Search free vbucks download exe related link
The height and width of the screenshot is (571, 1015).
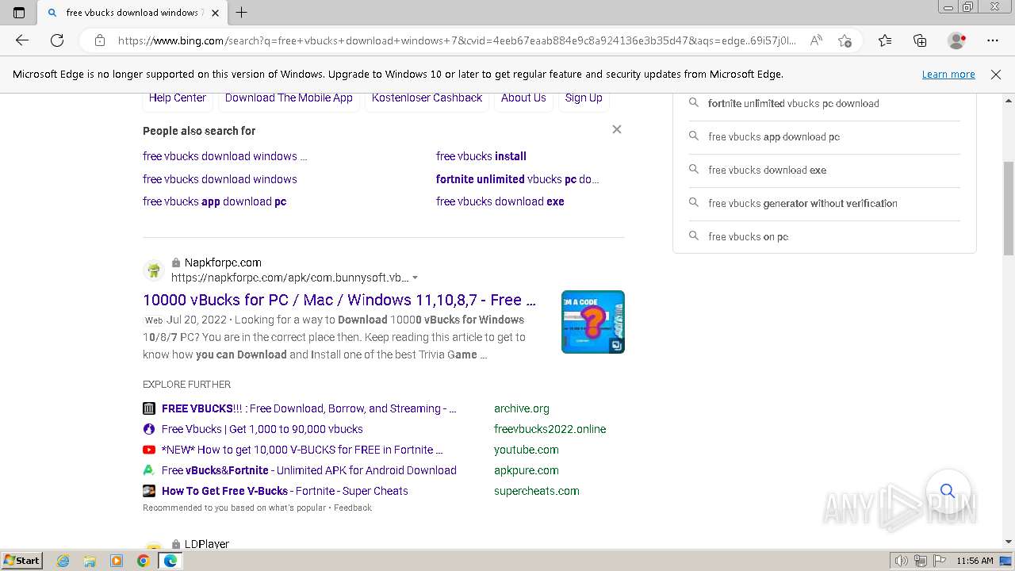coord(500,201)
